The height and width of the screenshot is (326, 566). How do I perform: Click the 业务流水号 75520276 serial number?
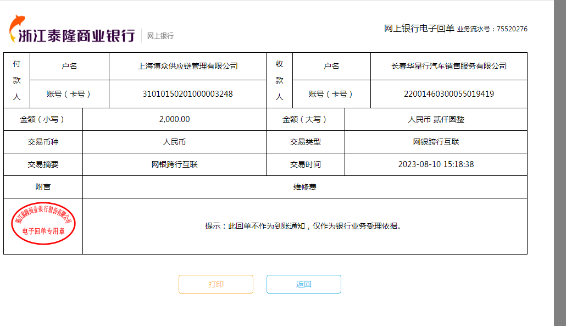[492, 29]
